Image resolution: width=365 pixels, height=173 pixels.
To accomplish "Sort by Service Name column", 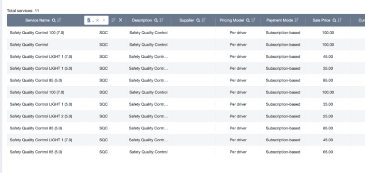I will pyautogui.click(x=59, y=20).
